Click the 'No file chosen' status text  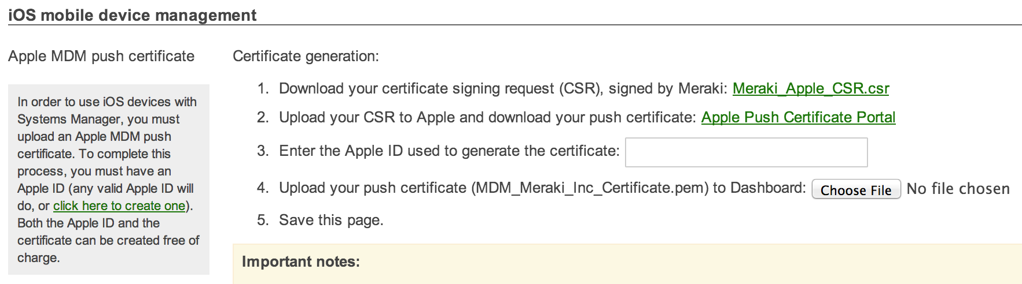pyautogui.click(x=958, y=189)
